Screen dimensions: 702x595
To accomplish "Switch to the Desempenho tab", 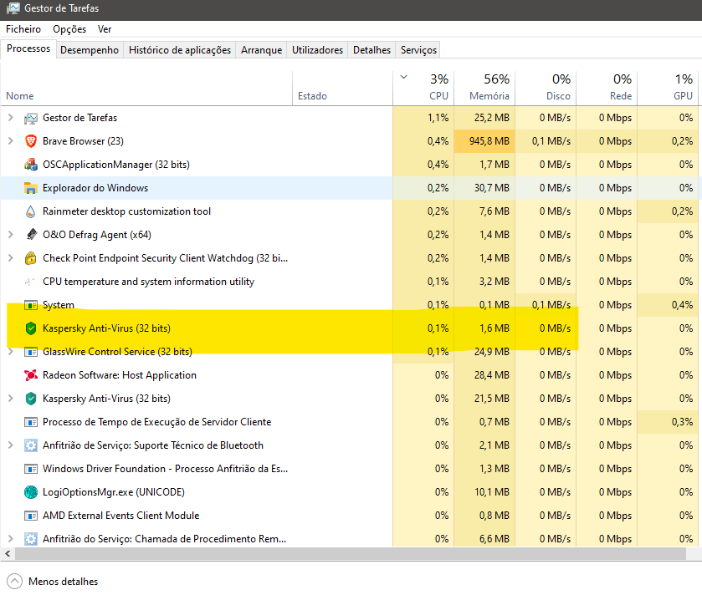I will click(90, 50).
